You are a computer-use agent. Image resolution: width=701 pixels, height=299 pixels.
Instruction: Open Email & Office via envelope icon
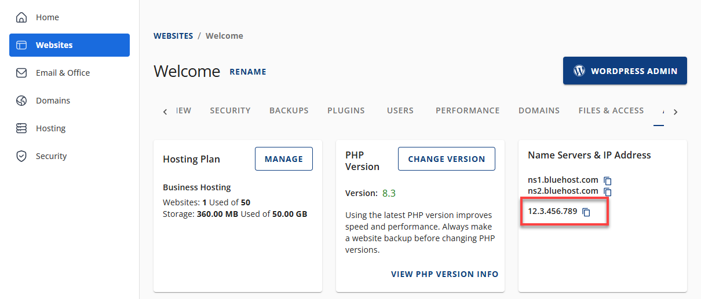21,73
